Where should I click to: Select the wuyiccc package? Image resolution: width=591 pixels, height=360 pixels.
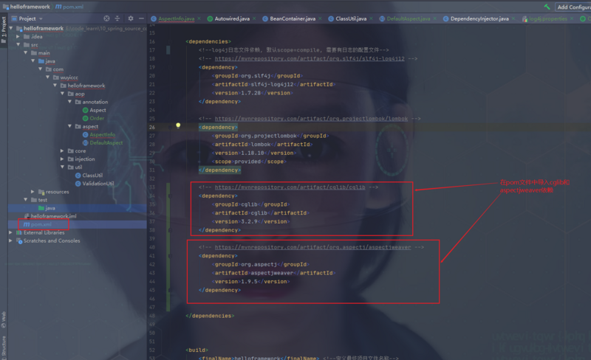[x=66, y=77]
